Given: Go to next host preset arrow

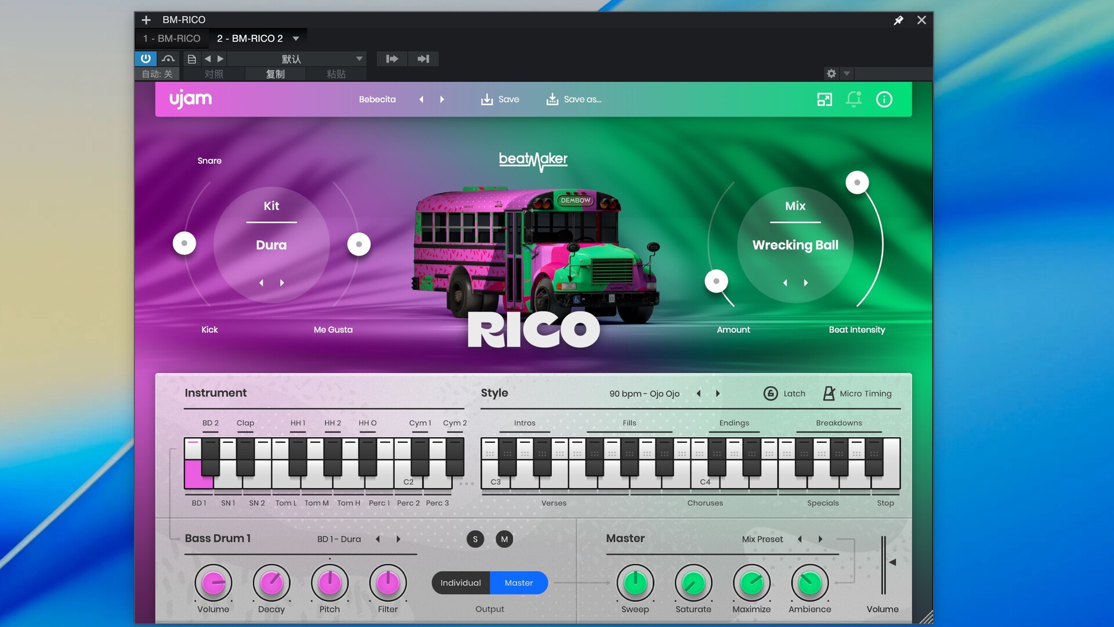Looking at the screenshot, I should 220,59.
